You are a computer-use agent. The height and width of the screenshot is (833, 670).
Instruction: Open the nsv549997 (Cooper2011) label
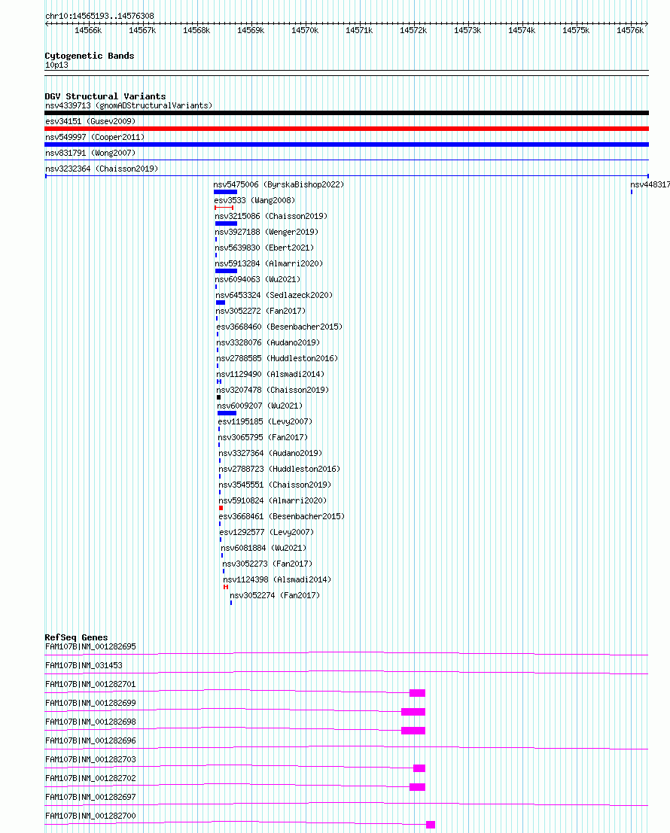coord(95,137)
